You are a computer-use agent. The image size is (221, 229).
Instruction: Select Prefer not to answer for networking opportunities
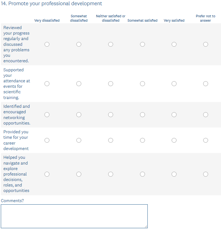point(206,115)
